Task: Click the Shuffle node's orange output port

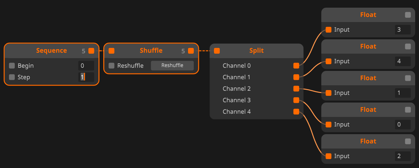Action: (191, 50)
